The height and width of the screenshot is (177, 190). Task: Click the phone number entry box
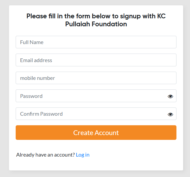(96, 78)
